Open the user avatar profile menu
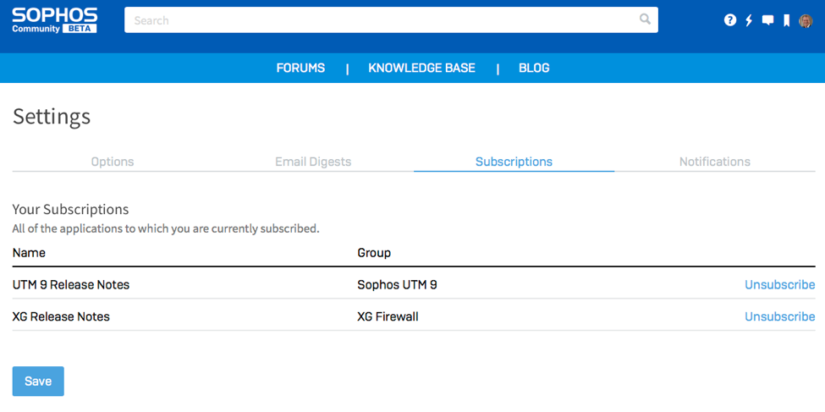The image size is (825, 412). tap(806, 20)
